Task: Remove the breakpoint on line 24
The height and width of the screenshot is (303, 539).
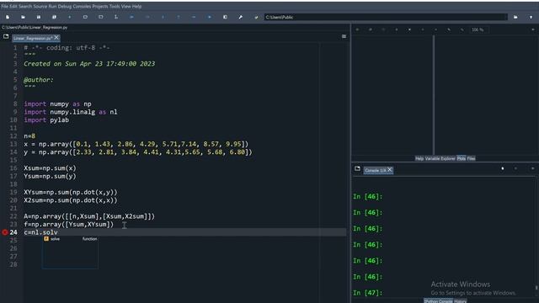Action: [x=5, y=232]
